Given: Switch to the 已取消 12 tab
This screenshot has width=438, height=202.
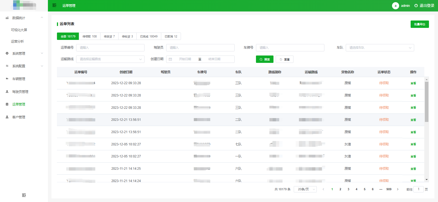Looking at the screenshot, I should (171, 36).
